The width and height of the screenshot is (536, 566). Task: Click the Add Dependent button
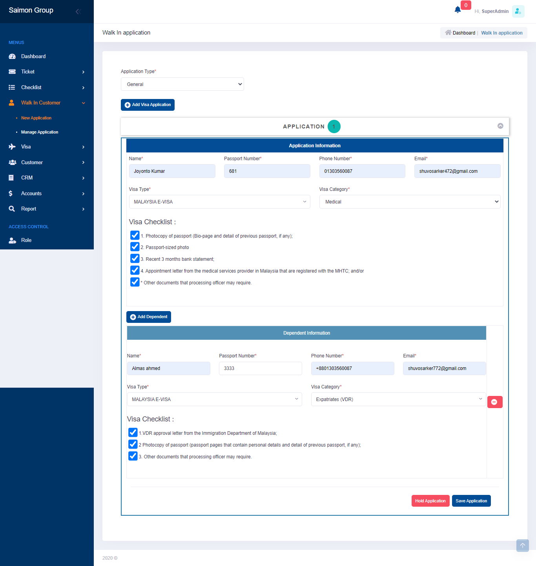tap(149, 317)
